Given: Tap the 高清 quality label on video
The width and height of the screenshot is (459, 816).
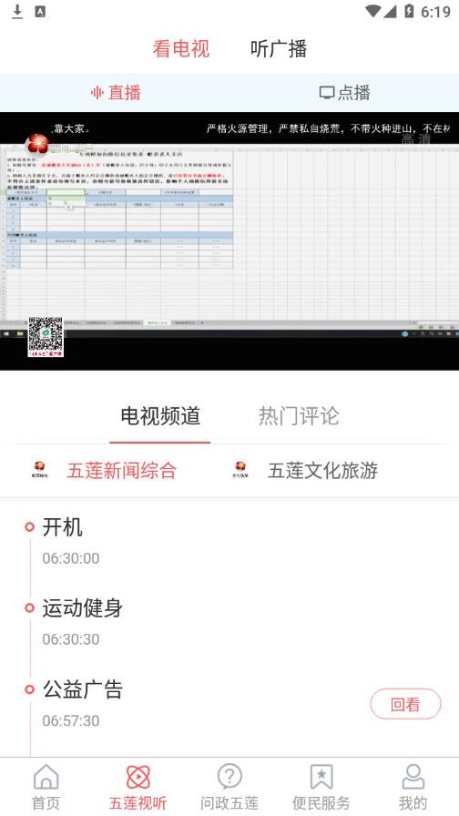Looking at the screenshot, I should click(x=416, y=140).
